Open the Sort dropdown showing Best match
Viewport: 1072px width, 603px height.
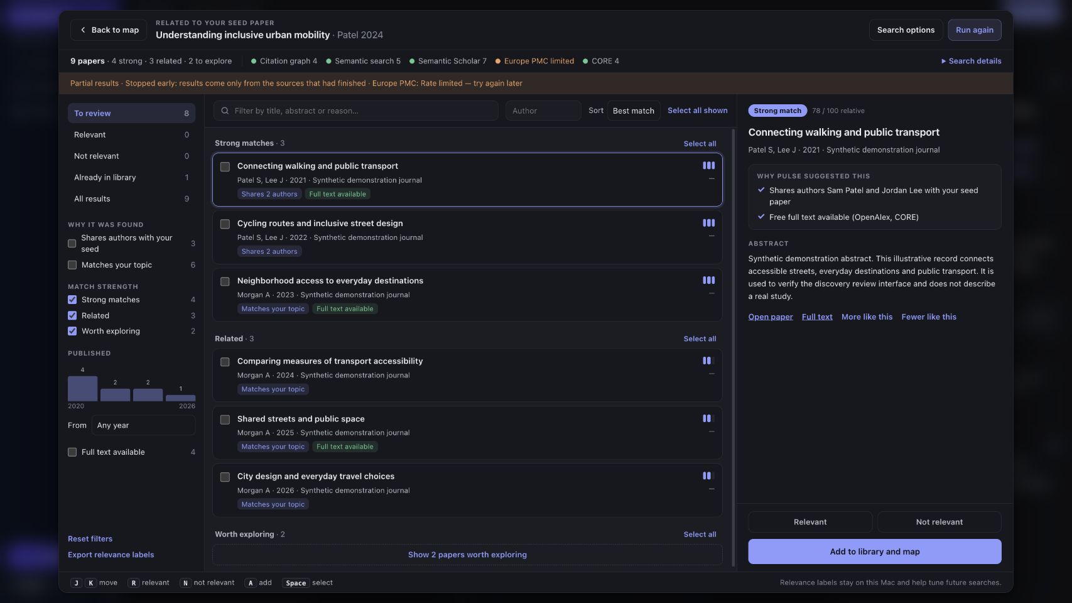(x=633, y=111)
